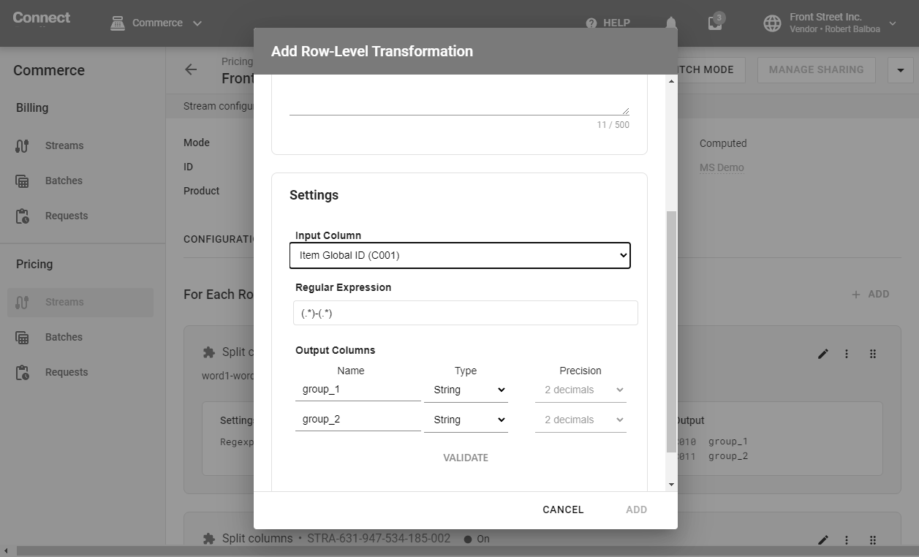Screen dimensions: 919x557
Task: Click the Validate button
Action: click(466, 458)
